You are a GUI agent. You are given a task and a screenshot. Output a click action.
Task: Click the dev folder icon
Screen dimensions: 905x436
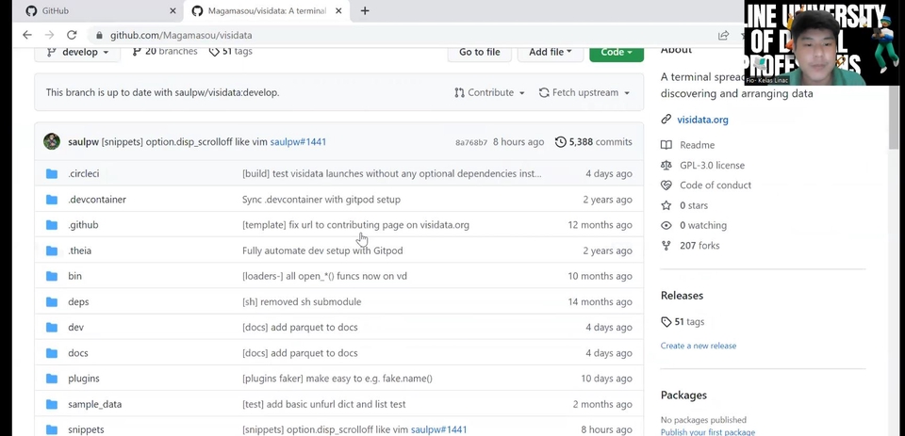point(52,328)
